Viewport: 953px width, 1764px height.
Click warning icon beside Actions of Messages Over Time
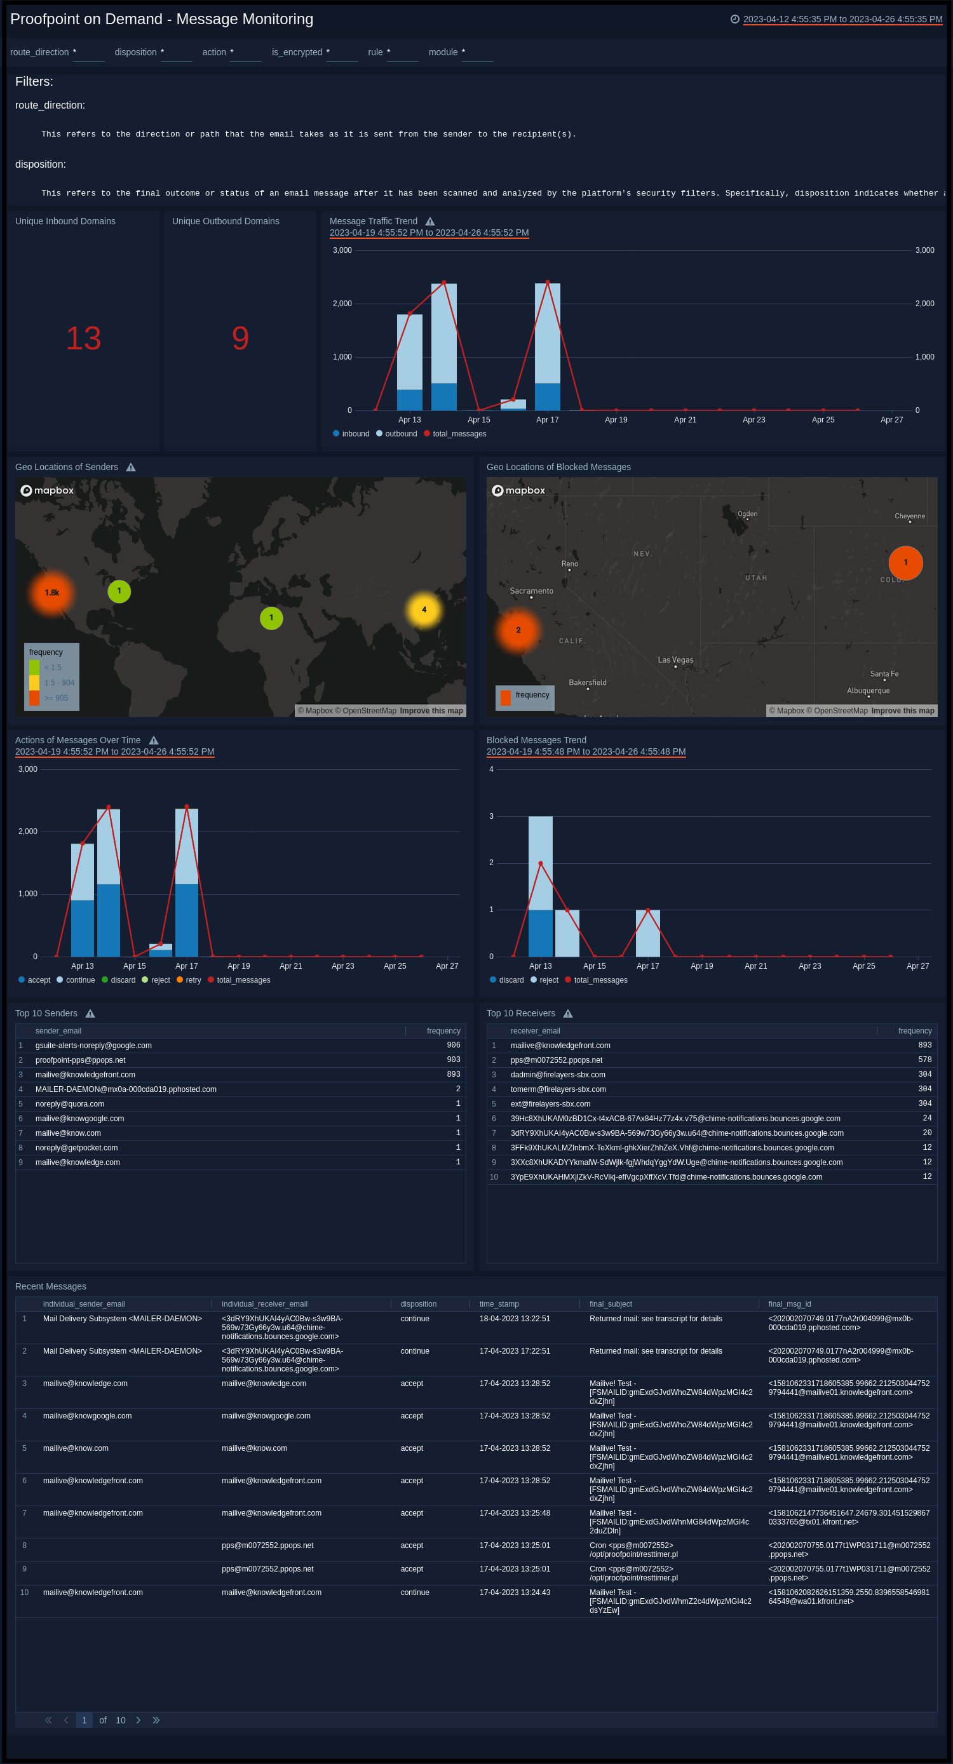tap(154, 740)
